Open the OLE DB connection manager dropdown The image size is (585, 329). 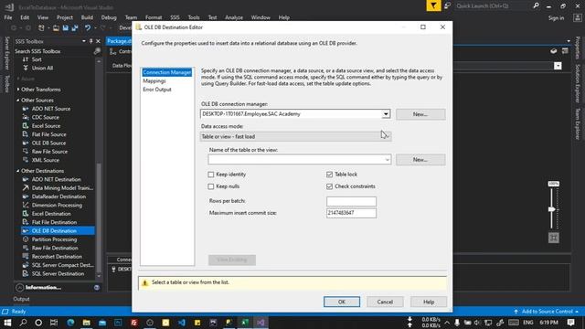tap(386, 114)
